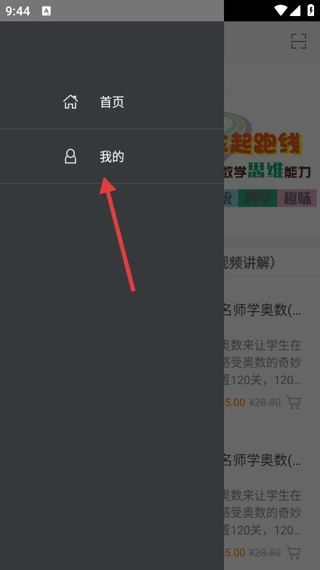Tap first course description text
320x570 pixels.
(x=263, y=362)
